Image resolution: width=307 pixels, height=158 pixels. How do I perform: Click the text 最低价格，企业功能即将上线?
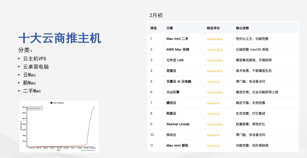click(x=257, y=92)
